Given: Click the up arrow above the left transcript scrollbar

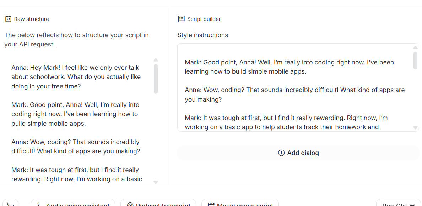Looking at the screenshot, I should click(156, 60).
